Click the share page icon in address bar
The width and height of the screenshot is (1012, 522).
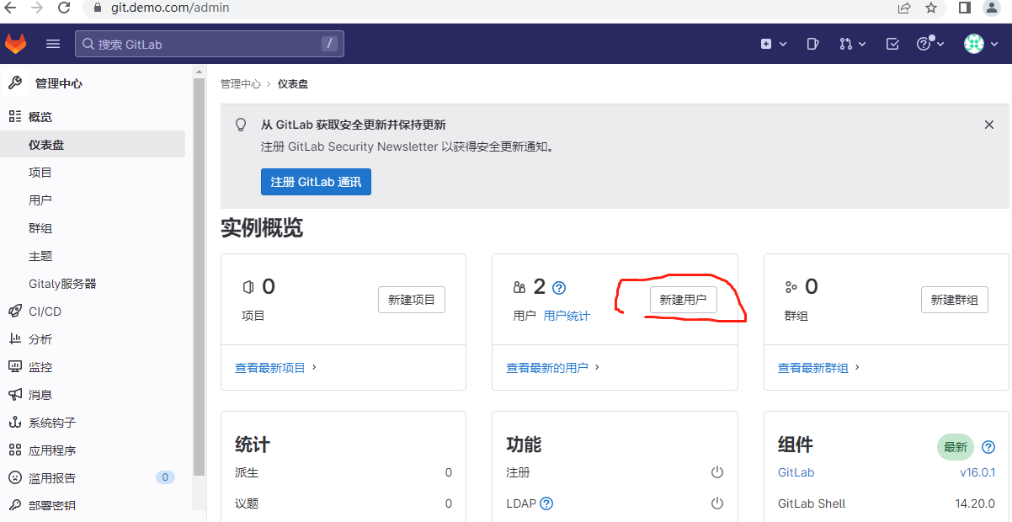click(904, 8)
